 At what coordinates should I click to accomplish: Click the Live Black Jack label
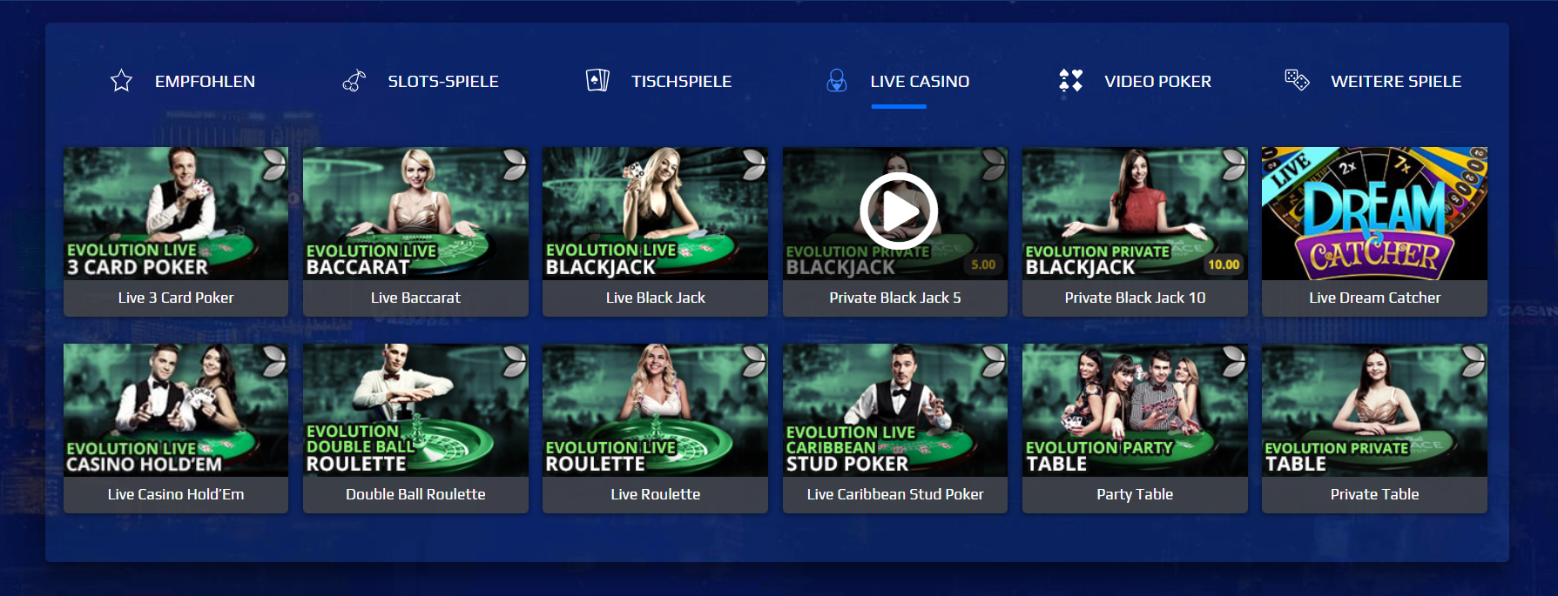[x=656, y=298]
